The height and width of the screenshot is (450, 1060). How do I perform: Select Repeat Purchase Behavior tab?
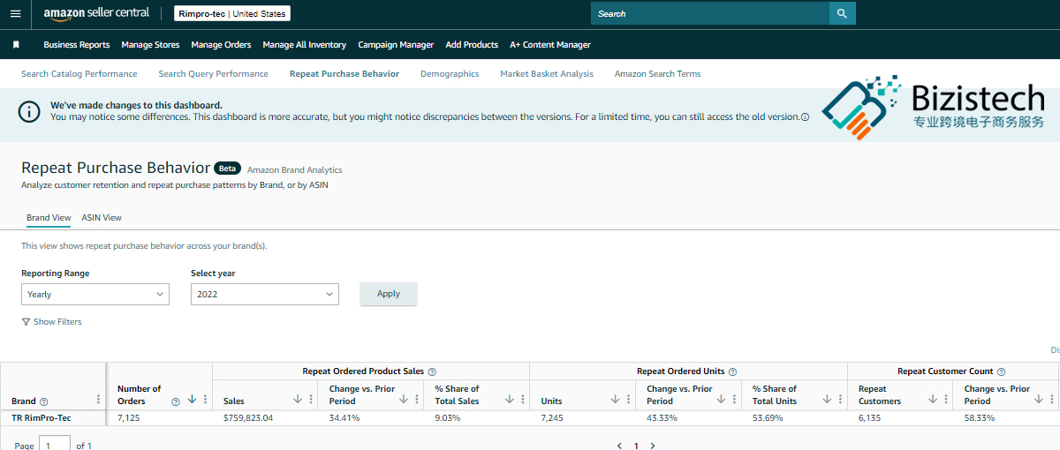[344, 74]
